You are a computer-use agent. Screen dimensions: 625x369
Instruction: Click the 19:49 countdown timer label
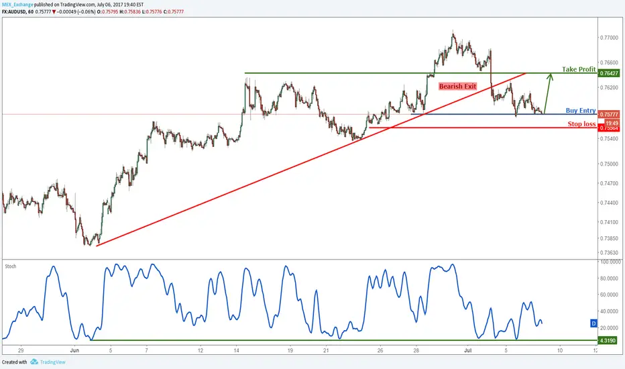(x=612, y=123)
